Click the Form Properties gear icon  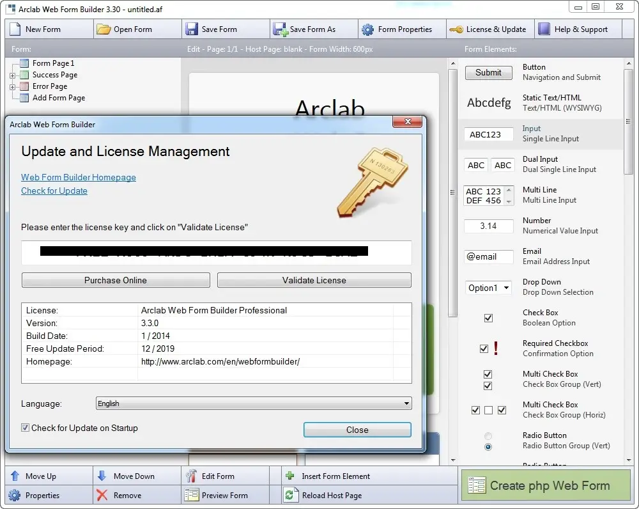click(x=367, y=29)
